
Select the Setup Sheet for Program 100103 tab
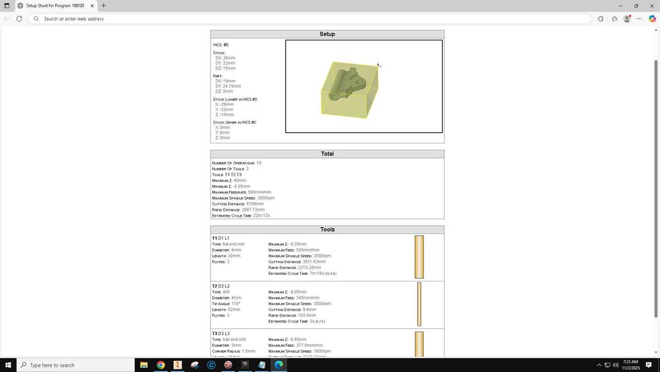(55, 6)
